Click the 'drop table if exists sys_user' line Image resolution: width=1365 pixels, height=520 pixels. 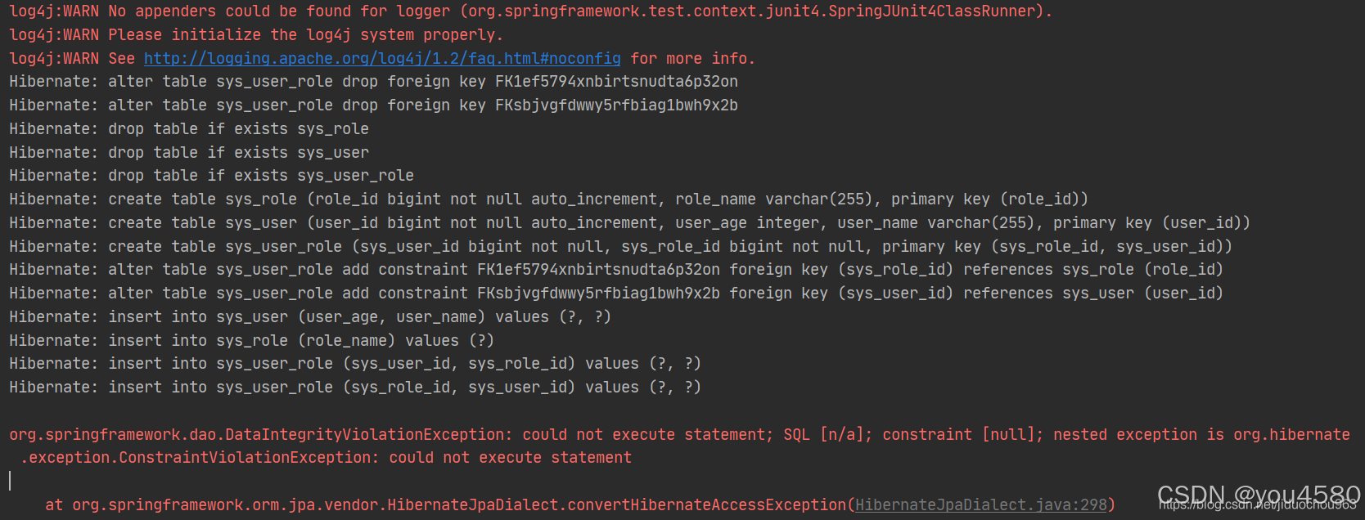[189, 153]
